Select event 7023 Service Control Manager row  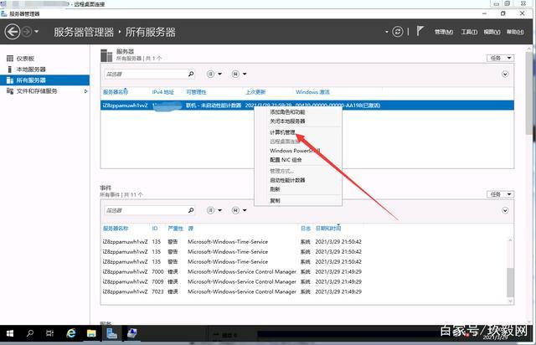pyautogui.click(x=233, y=291)
